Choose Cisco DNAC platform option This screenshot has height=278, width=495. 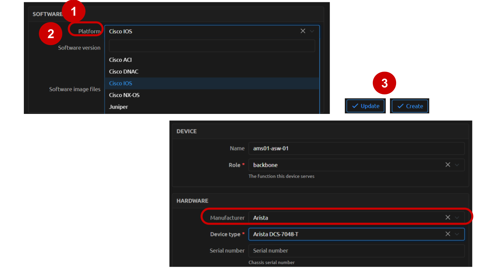123,71
